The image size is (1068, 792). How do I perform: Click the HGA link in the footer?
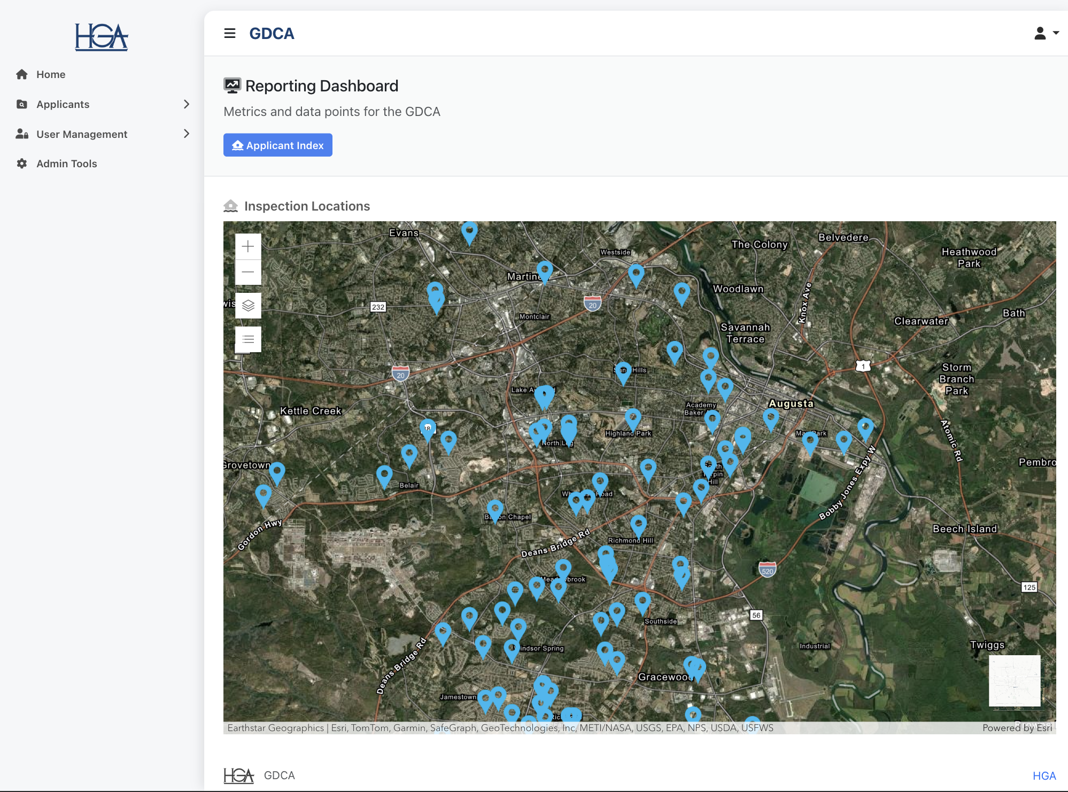click(x=1044, y=776)
